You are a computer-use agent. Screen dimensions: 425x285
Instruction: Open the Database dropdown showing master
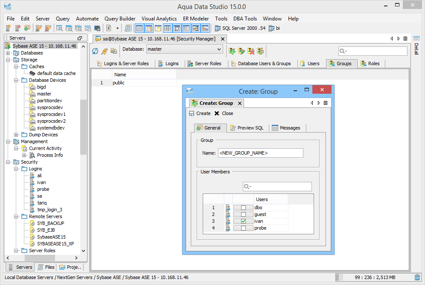click(x=184, y=49)
